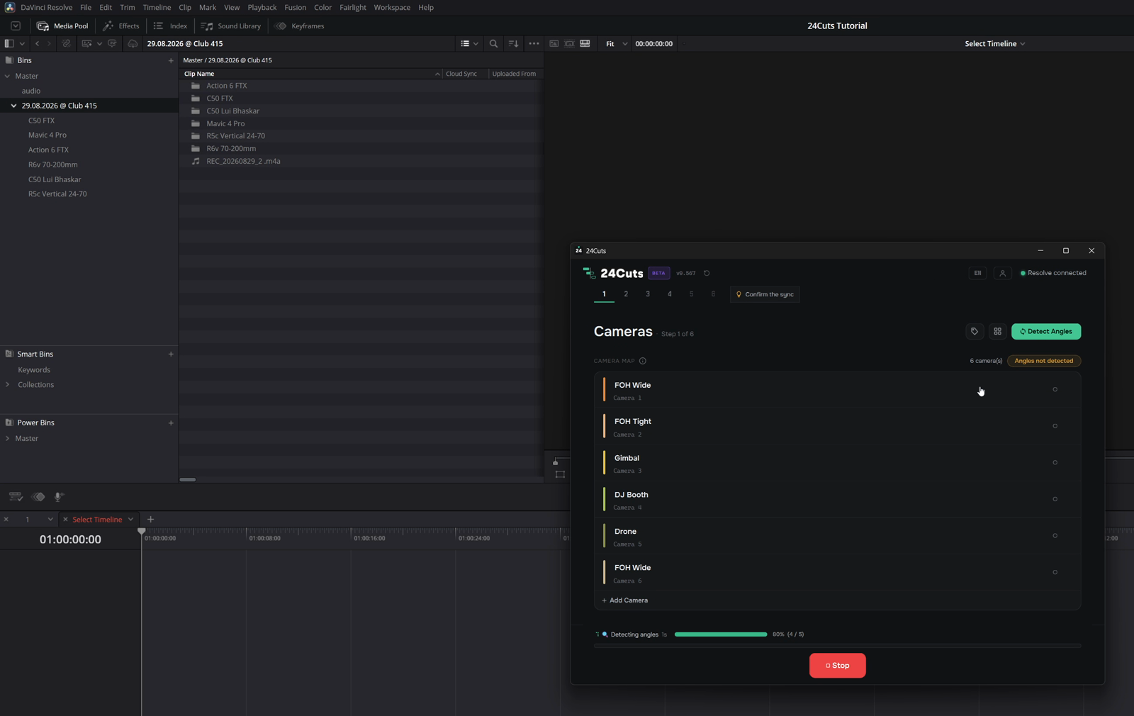Click the Detecting angles progress bar
The width and height of the screenshot is (1134, 716).
pos(721,634)
